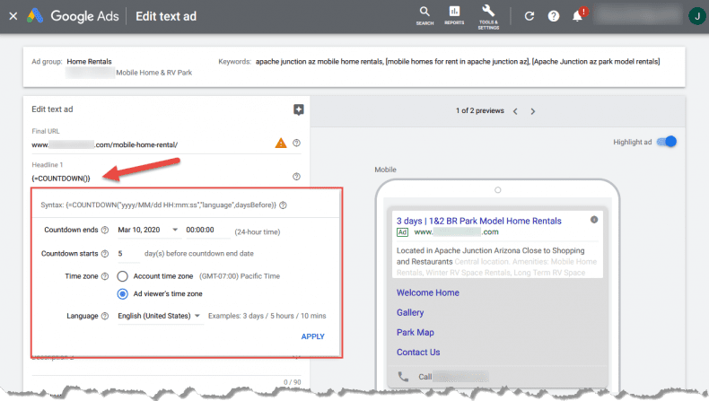Click the add feedback comment icon
This screenshot has width=709, height=401.
[298, 109]
